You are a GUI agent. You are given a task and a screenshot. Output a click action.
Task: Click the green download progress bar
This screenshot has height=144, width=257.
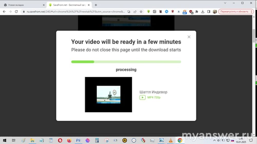pos(126,62)
